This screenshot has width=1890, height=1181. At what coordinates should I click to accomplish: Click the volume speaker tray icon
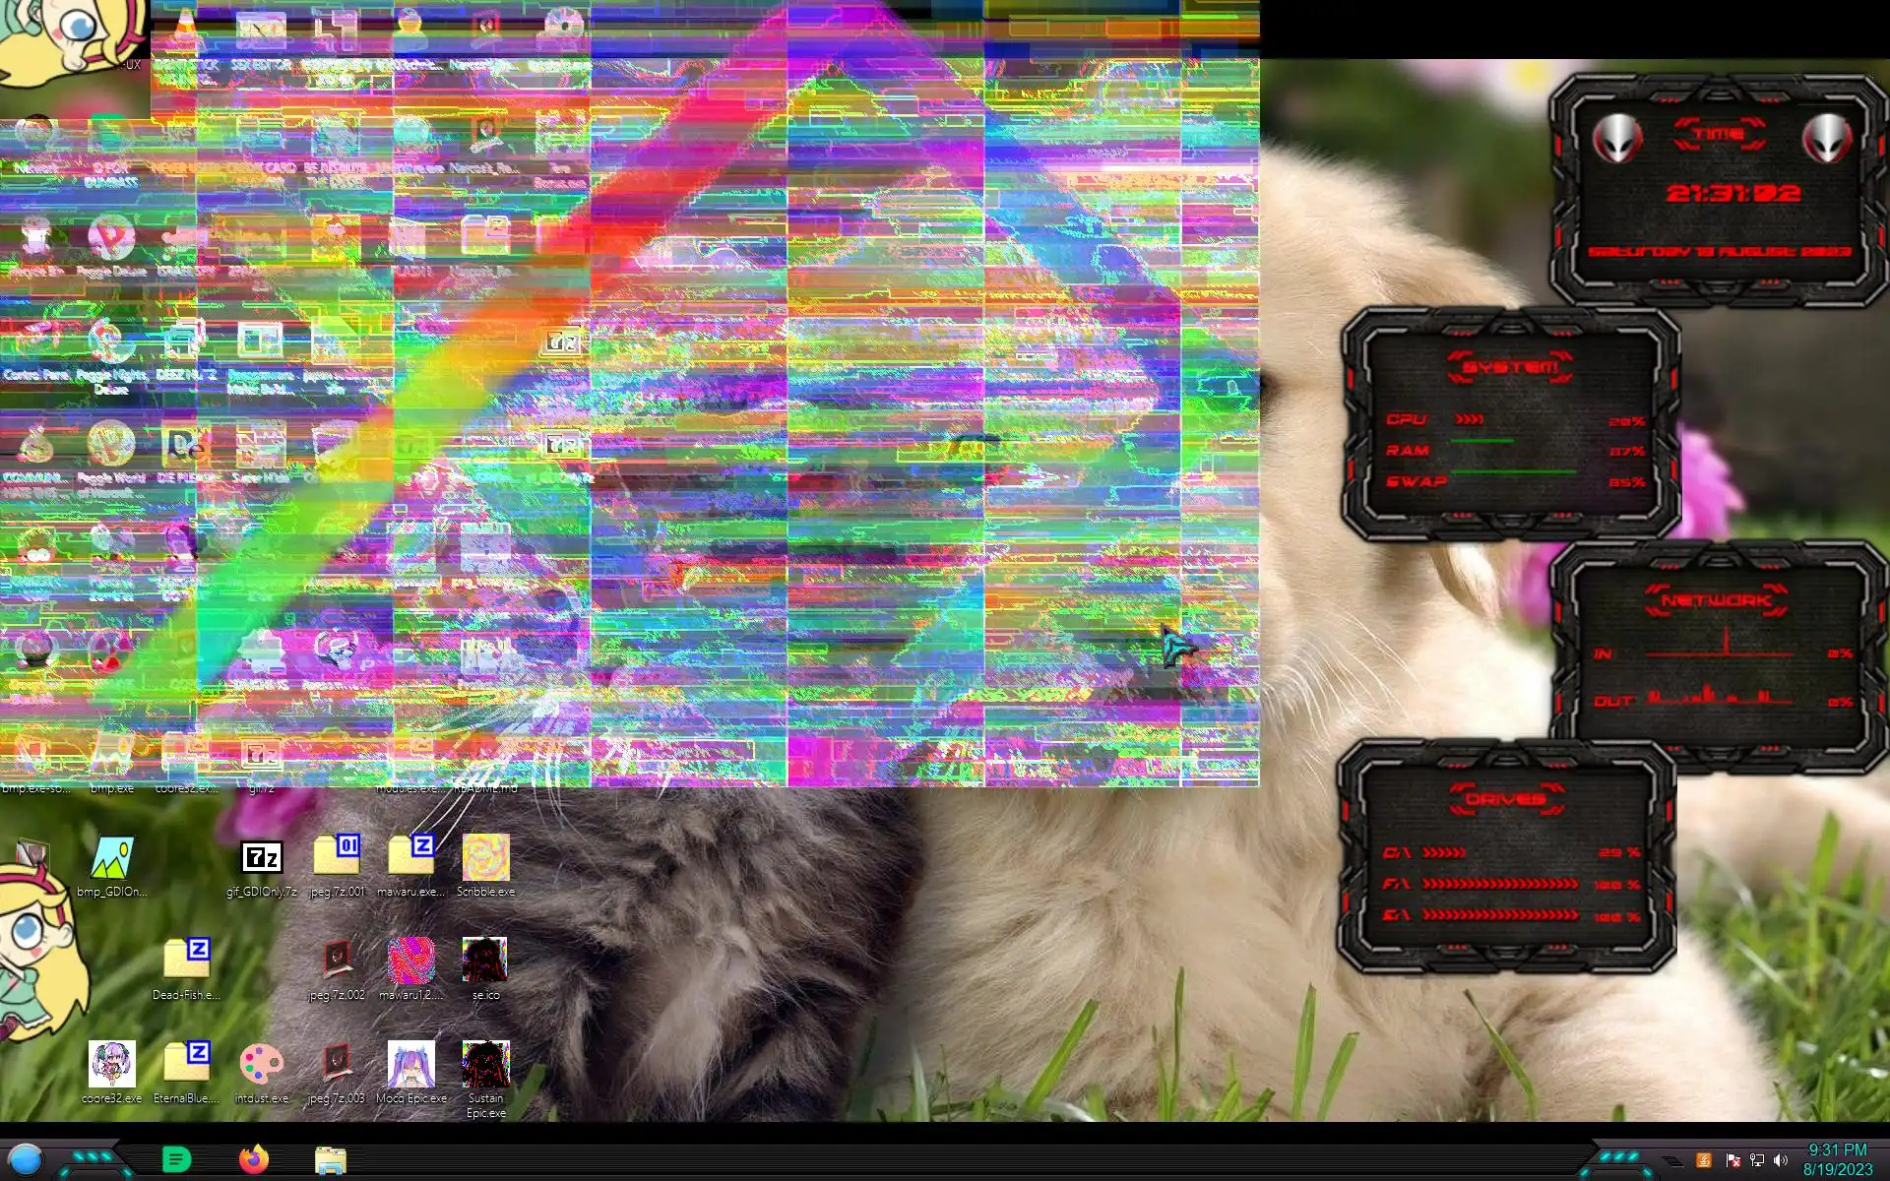coord(1780,1160)
